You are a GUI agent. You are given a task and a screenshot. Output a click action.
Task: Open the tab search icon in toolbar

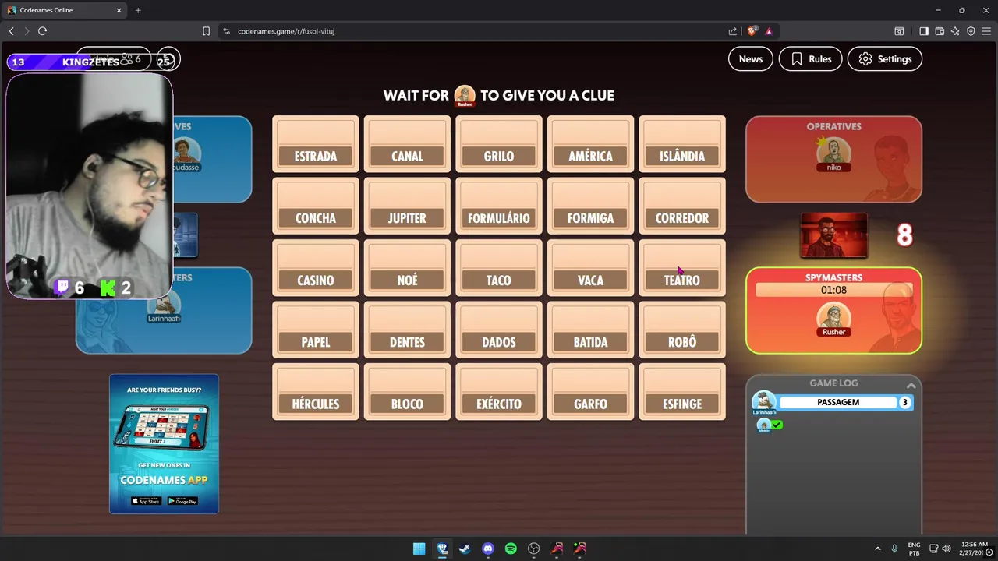(x=899, y=31)
